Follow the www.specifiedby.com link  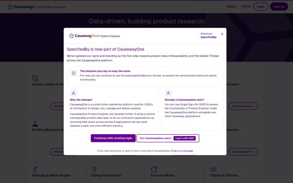tap(138, 76)
